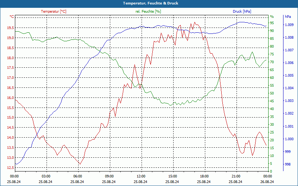Click the '06:00' time axis label
The width and height of the screenshot is (298, 186).
pos(77,176)
